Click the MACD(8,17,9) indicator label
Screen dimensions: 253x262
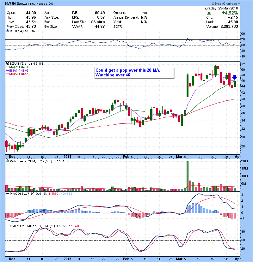tap(22, 194)
